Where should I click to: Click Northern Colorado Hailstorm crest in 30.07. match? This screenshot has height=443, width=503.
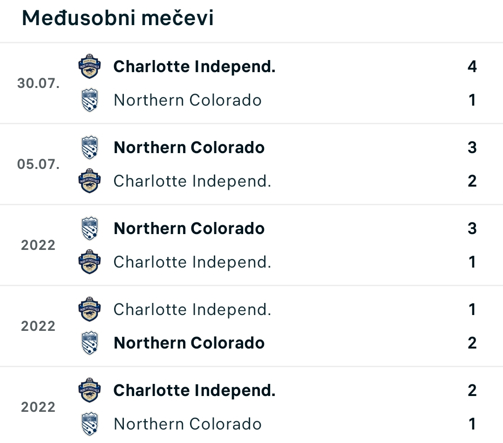pyautogui.click(x=89, y=100)
